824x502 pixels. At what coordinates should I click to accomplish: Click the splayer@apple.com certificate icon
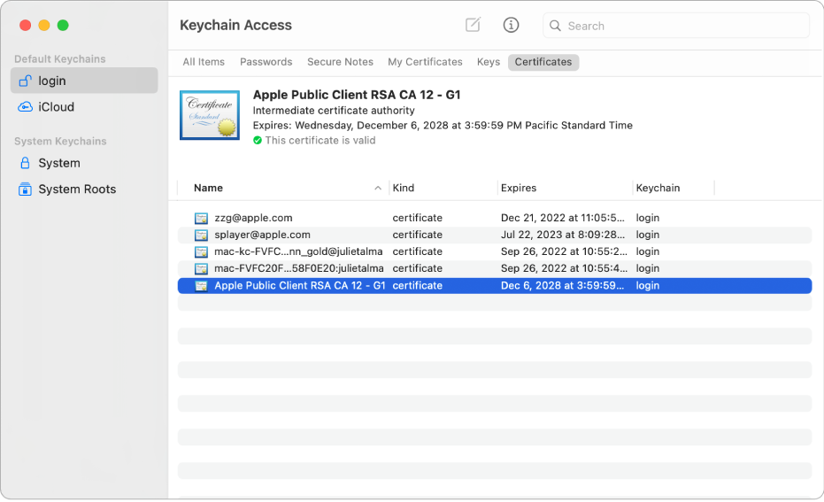pyautogui.click(x=202, y=235)
